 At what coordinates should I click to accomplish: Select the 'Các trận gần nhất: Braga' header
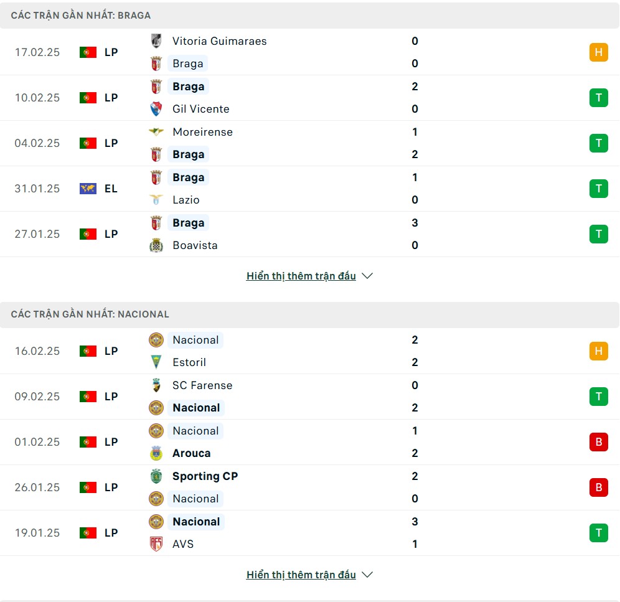click(81, 16)
